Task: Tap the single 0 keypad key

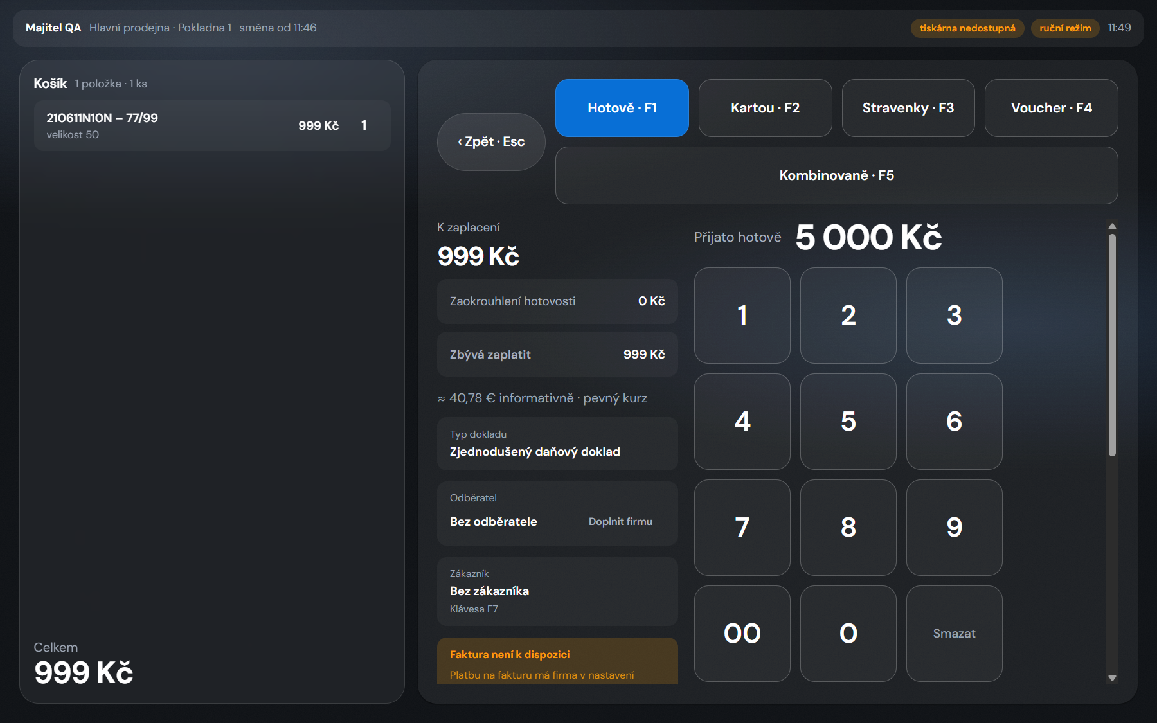Action: point(848,634)
